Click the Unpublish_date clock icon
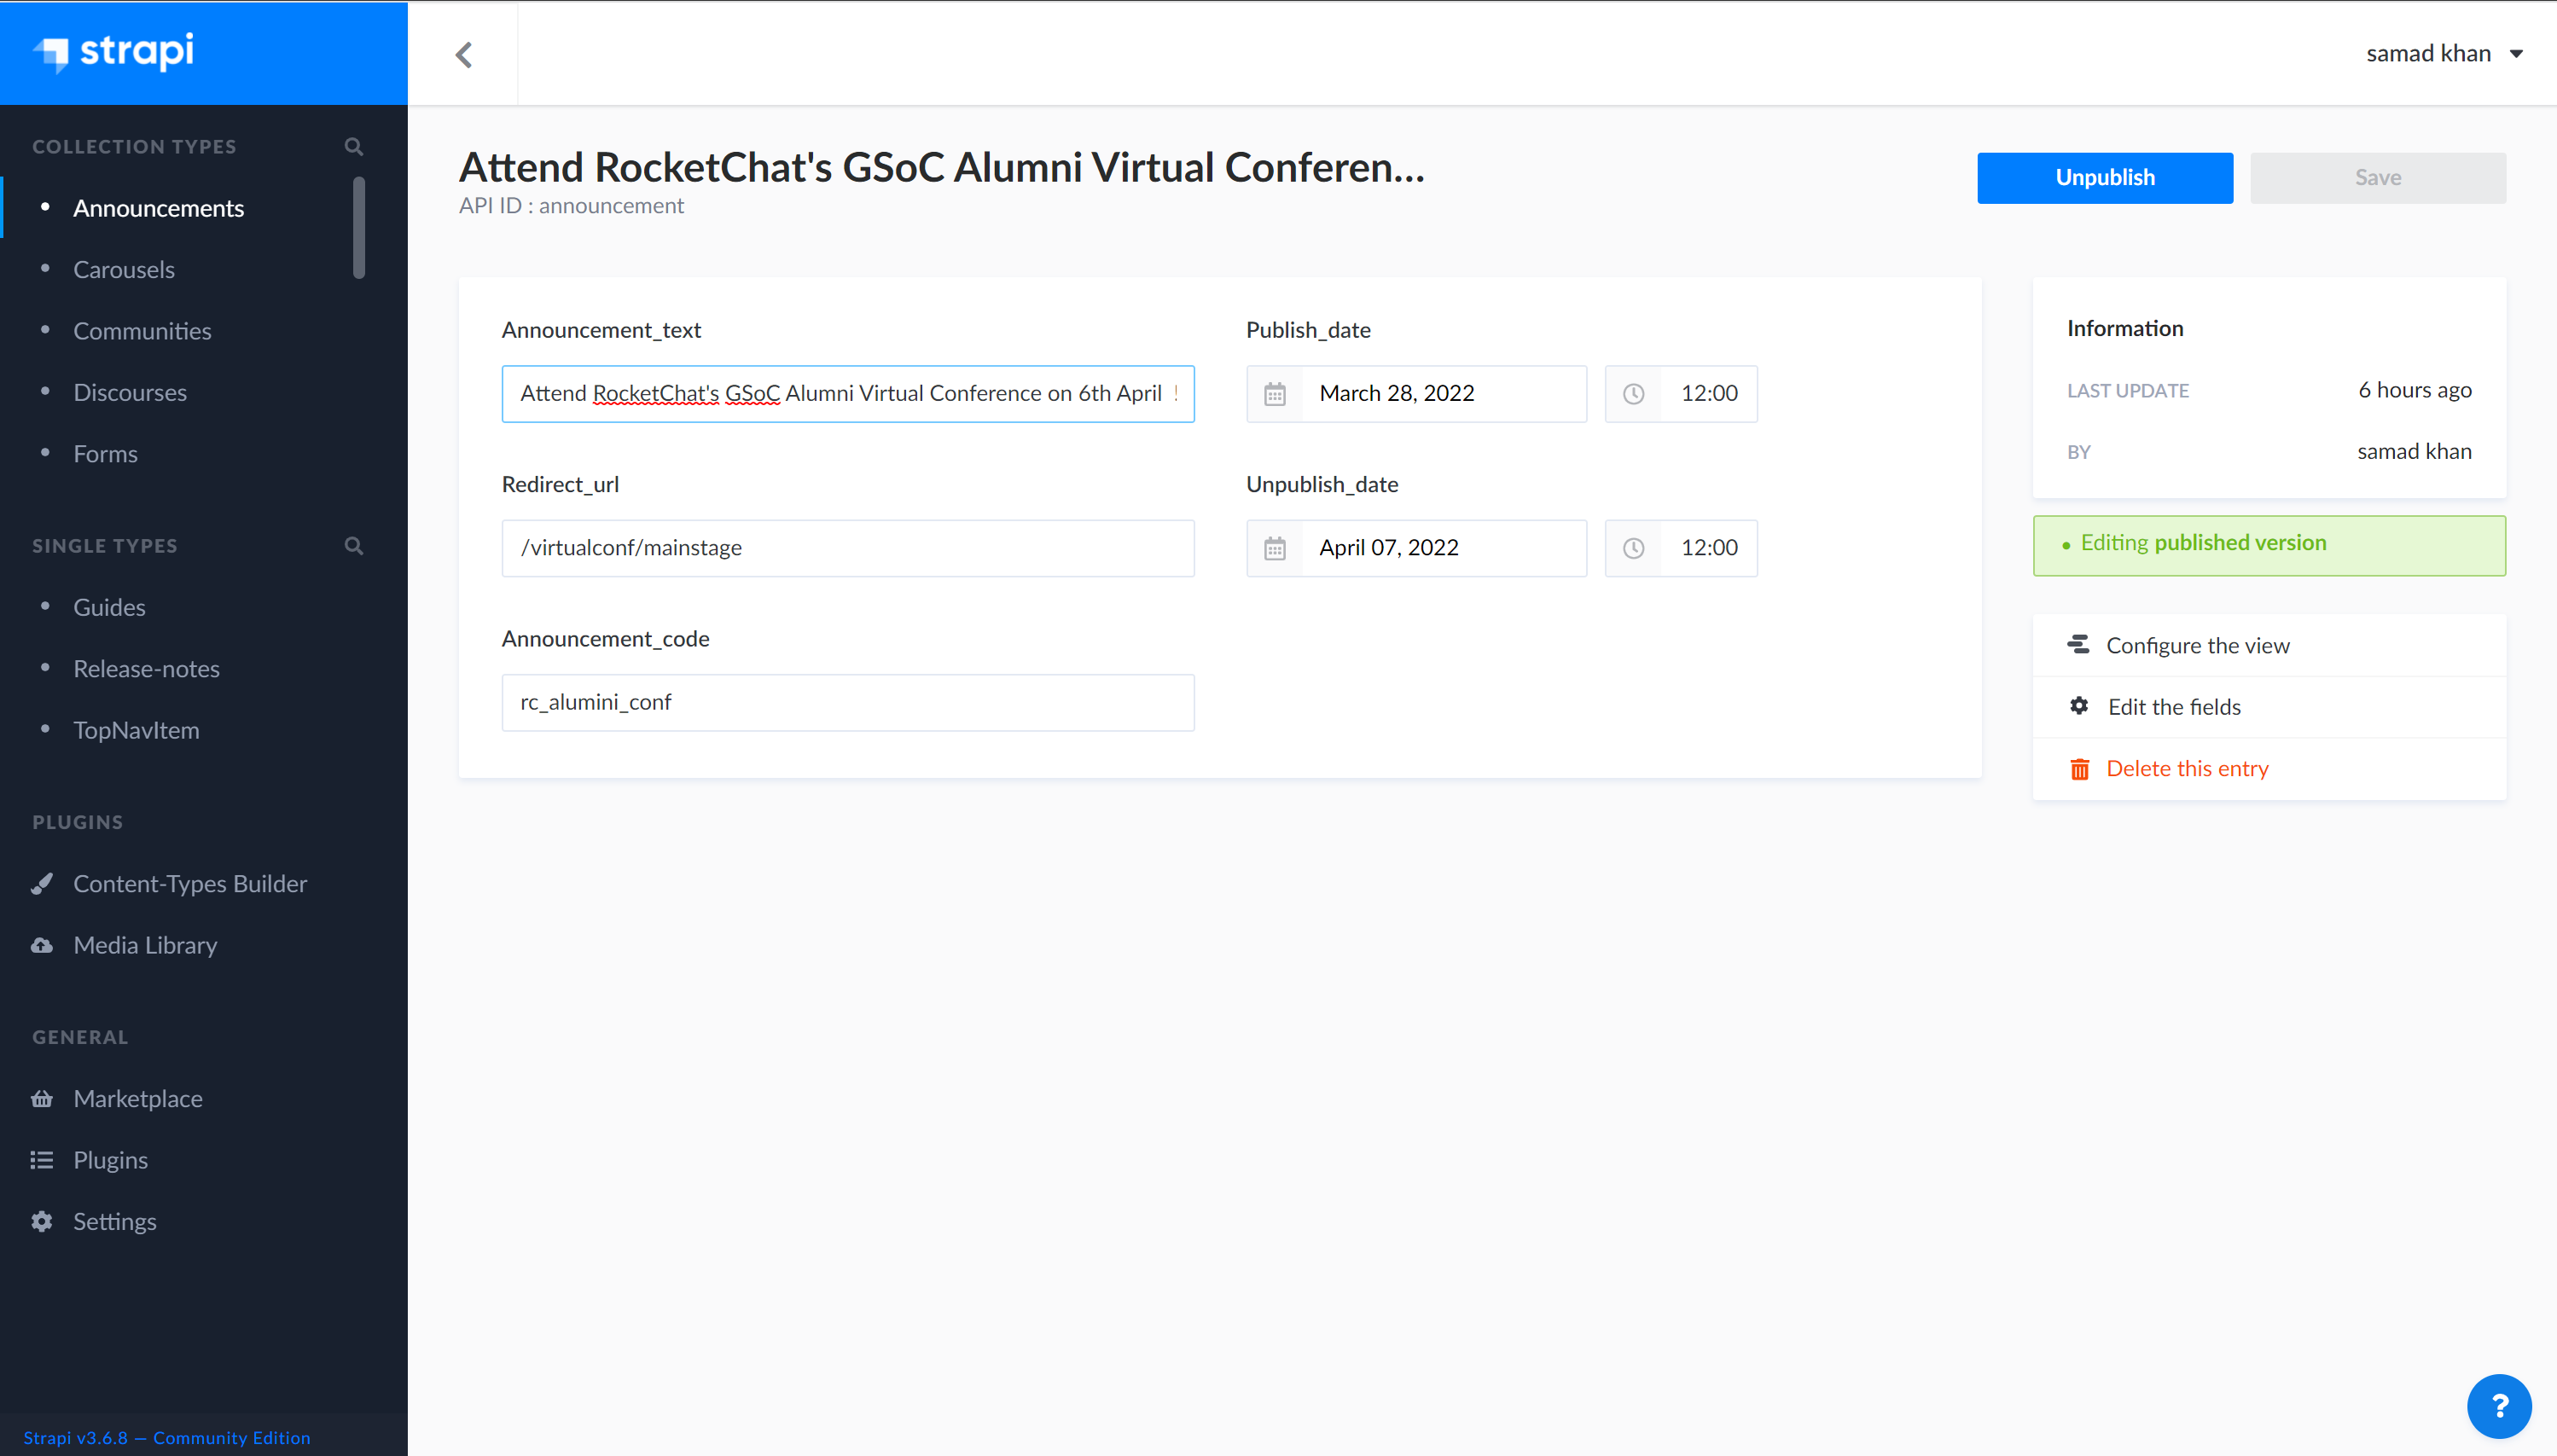2557x1456 pixels. click(x=1633, y=548)
